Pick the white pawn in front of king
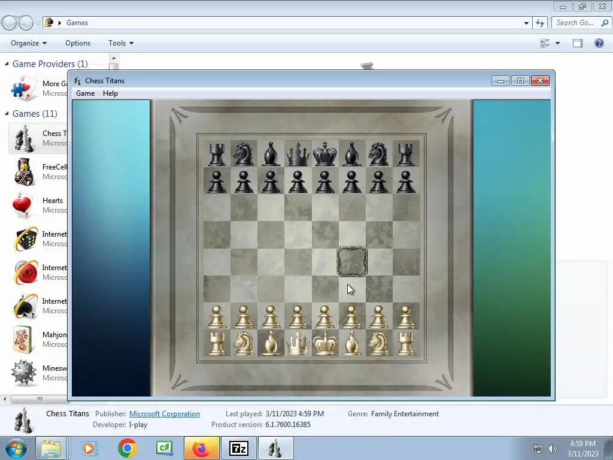 325,317
